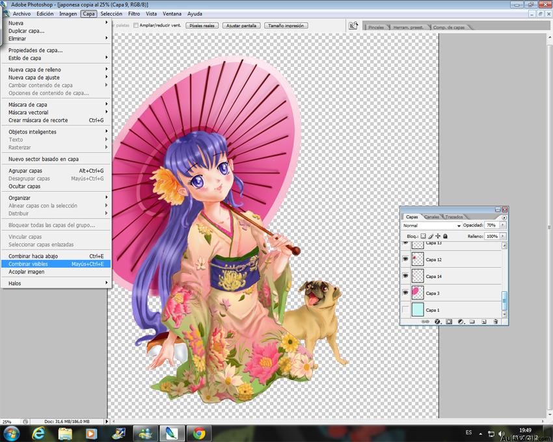Screen dimensions: 553x442
Task: Click the network tray icon
Action: [491, 434]
